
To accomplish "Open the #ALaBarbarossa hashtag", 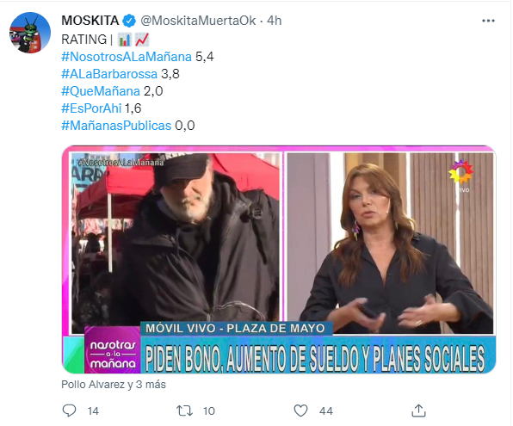I will click(x=109, y=74).
